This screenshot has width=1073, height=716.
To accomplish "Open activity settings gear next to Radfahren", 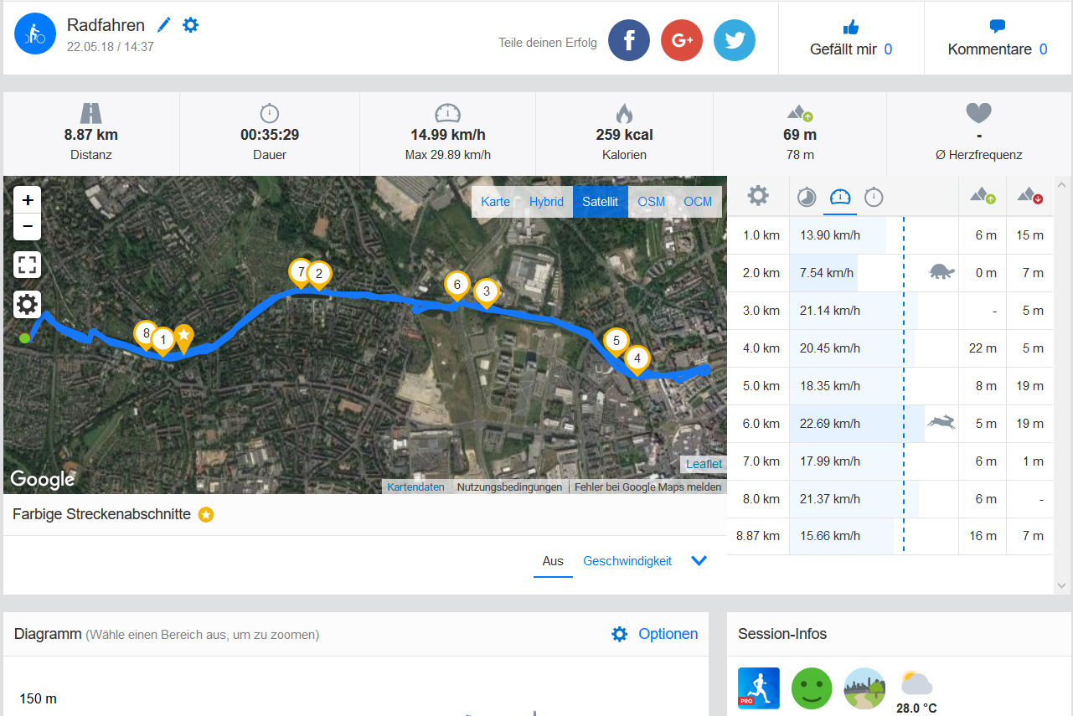I will pos(191,25).
